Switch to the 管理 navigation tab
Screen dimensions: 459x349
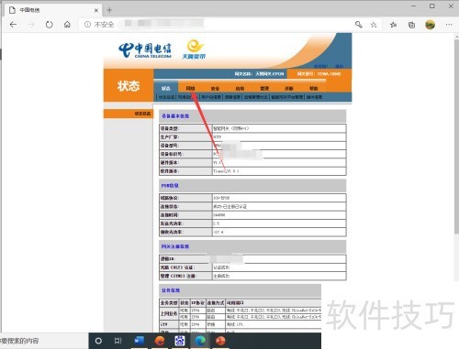[264, 88]
